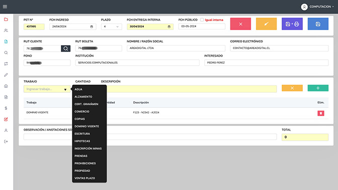
Task: Click the green plus button to add work
Action: [318, 88]
